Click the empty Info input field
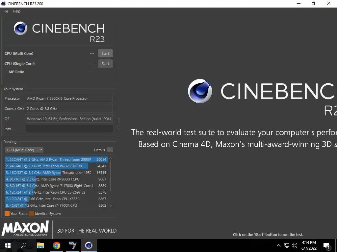The width and height of the screenshot is (337, 252). click(x=69, y=129)
